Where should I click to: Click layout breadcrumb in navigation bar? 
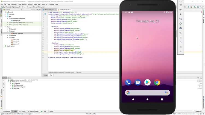pyautogui.click(x=41, y=7)
